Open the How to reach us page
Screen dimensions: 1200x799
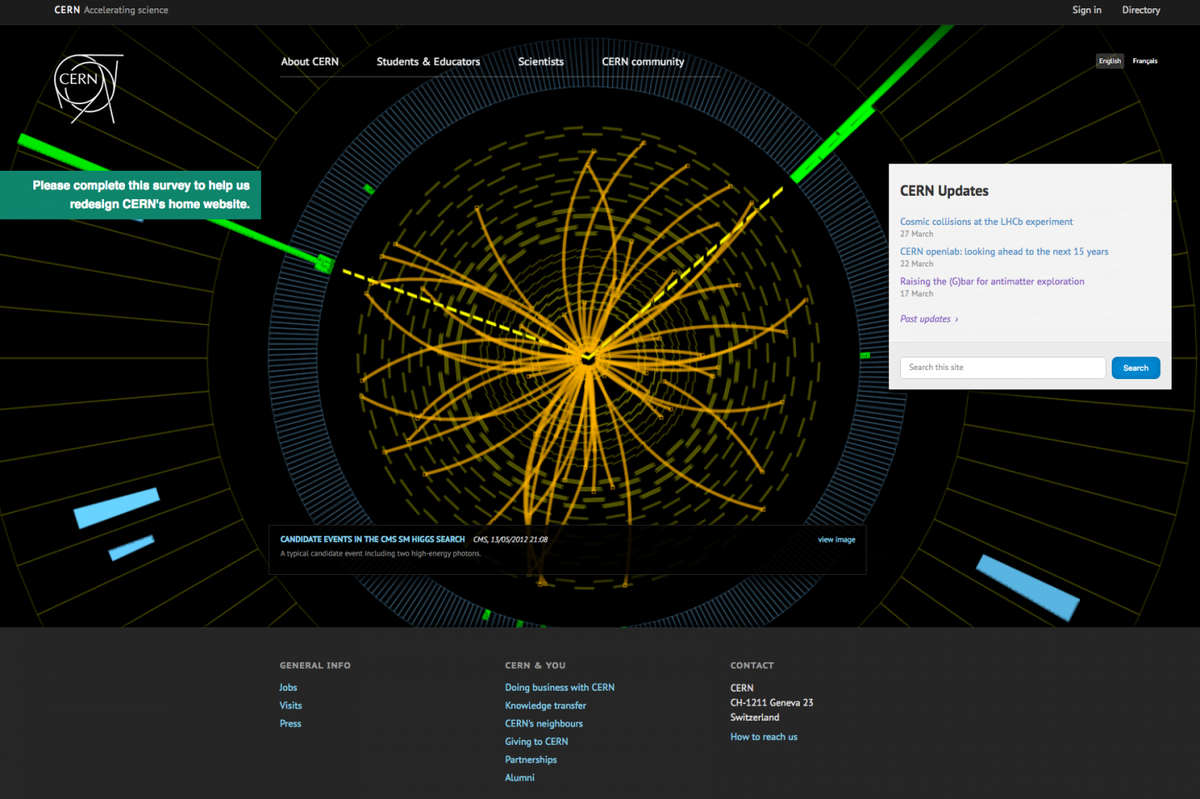click(x=763, y=737)
